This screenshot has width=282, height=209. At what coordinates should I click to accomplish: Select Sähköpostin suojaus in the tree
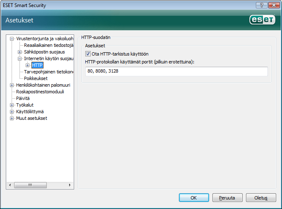pyautogui.click(x=44, y=52)
